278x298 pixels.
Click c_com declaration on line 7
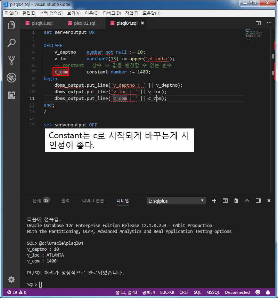pos(61,72)
